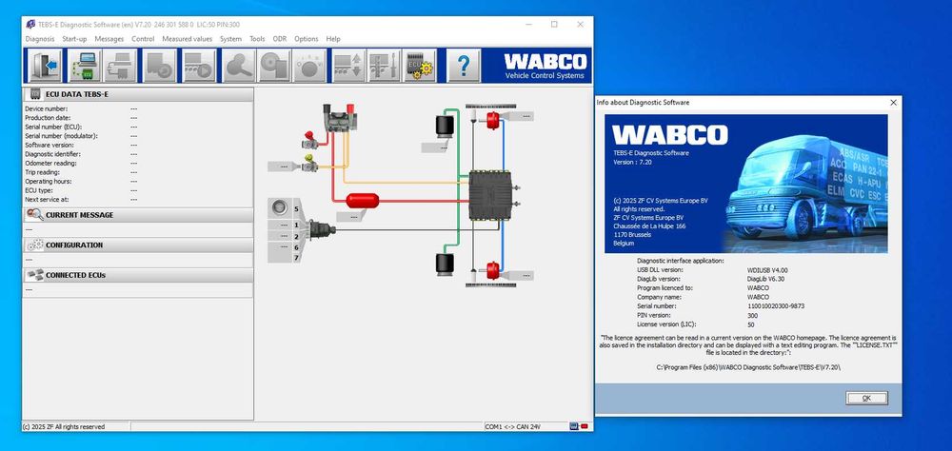Click the upper black air bellows in diagram
Image resolution: width=952 pixels, height=451 pixels.
(x=445, y=127)
